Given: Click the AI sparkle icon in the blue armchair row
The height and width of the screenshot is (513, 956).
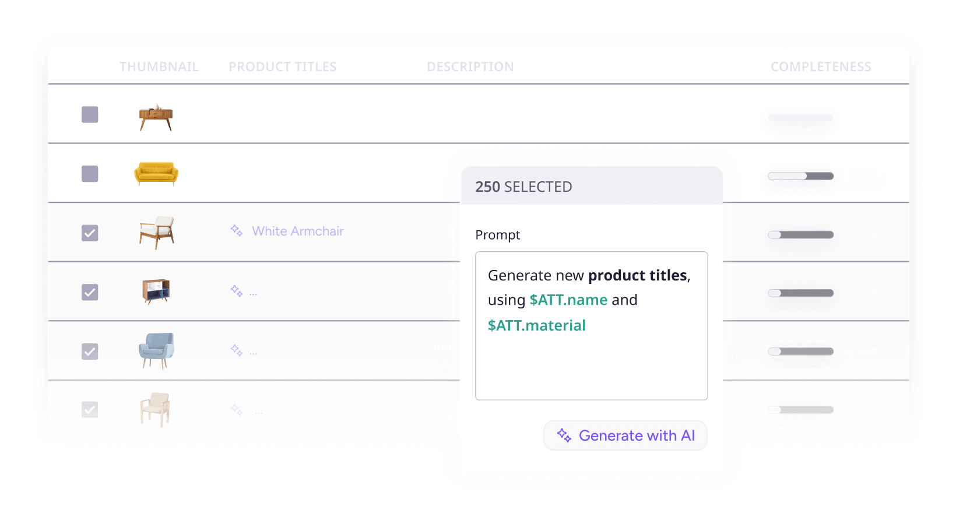Looking at the screenshot, I should 236,350.
